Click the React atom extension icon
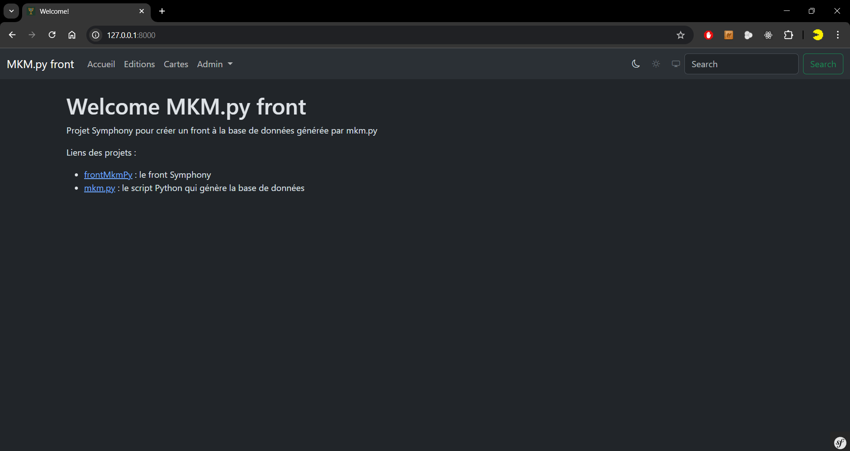This screenshot has width=850, height=451. coord(768,35)
